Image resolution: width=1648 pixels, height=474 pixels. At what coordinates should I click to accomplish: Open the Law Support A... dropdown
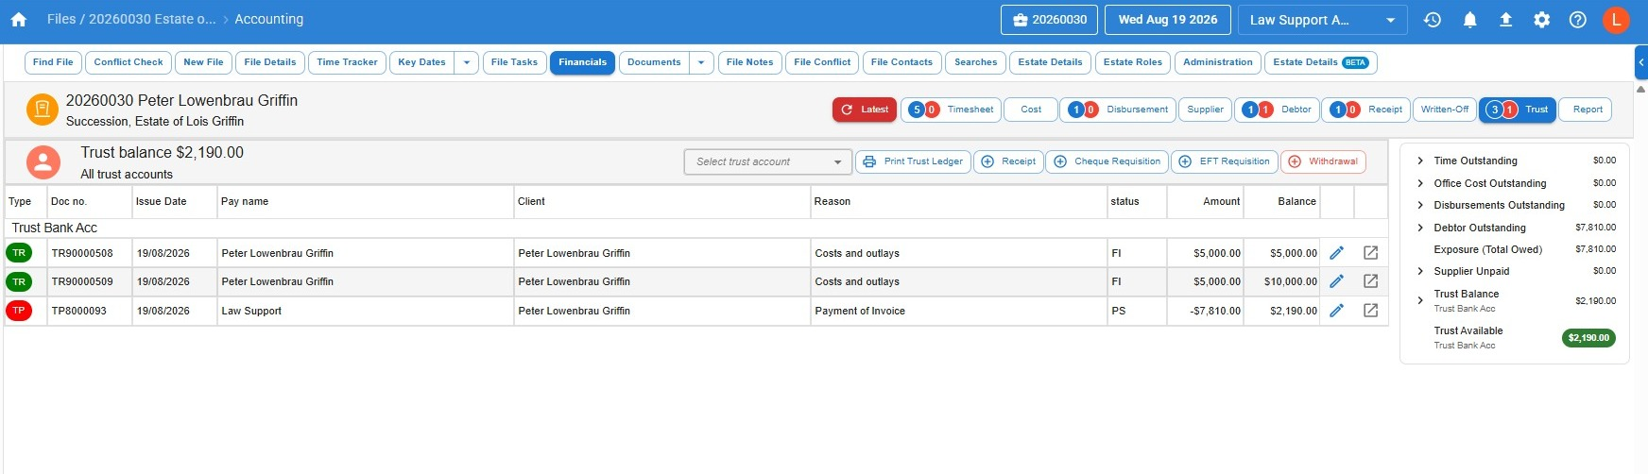click(x=1323, y=20)
